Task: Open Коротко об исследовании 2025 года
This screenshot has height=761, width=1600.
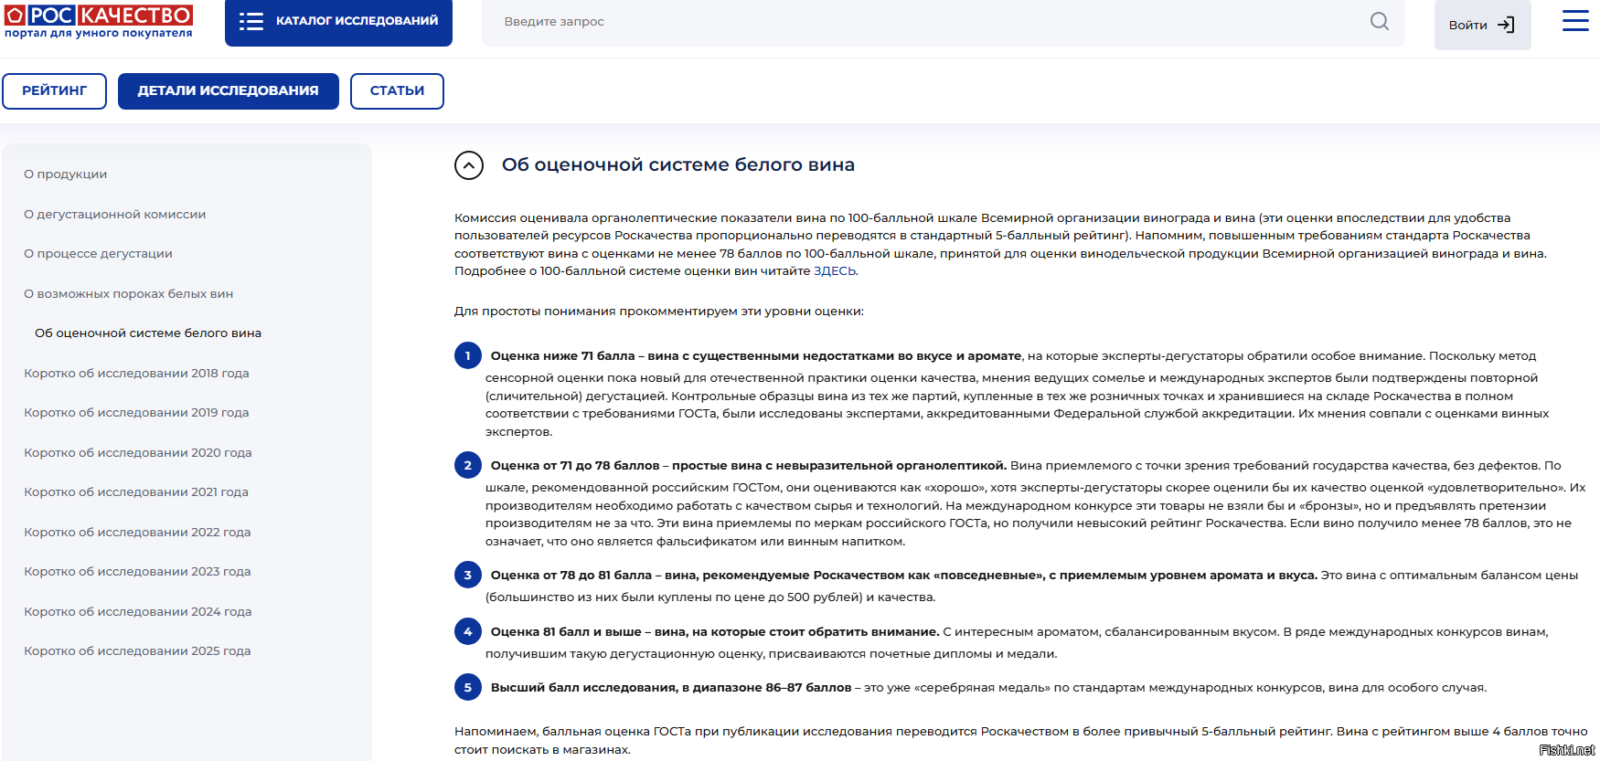Action: [137, 651]
